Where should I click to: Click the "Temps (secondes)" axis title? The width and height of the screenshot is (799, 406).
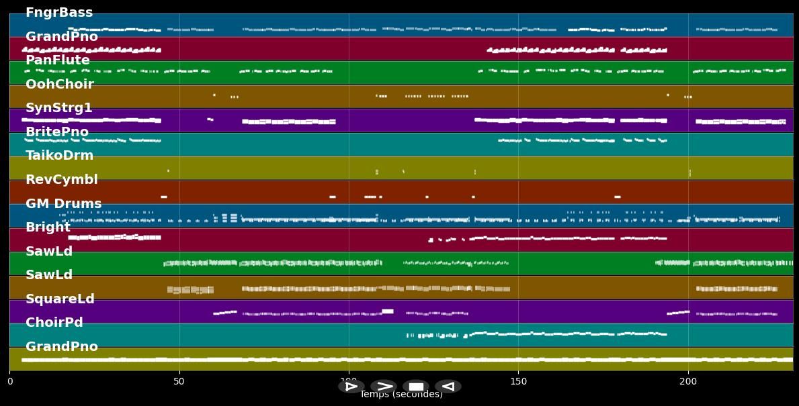[401, 395]
